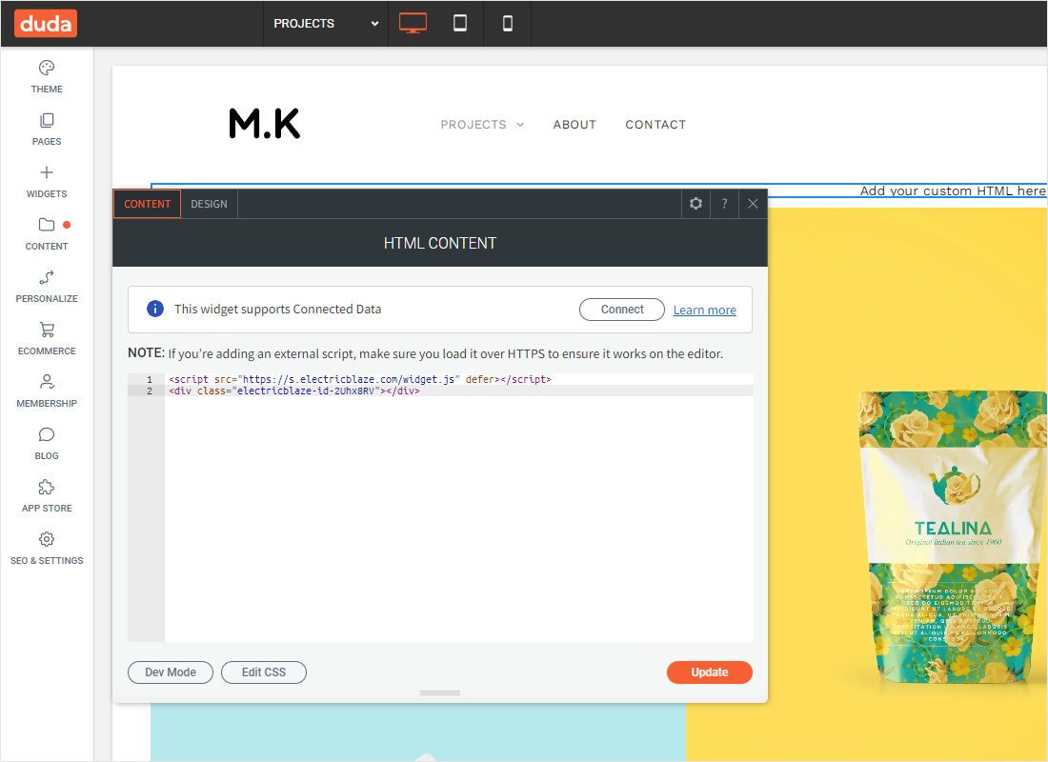Open SEO & Settings
The width and height of the screenshot is (1048, 762).
point(47,548)
